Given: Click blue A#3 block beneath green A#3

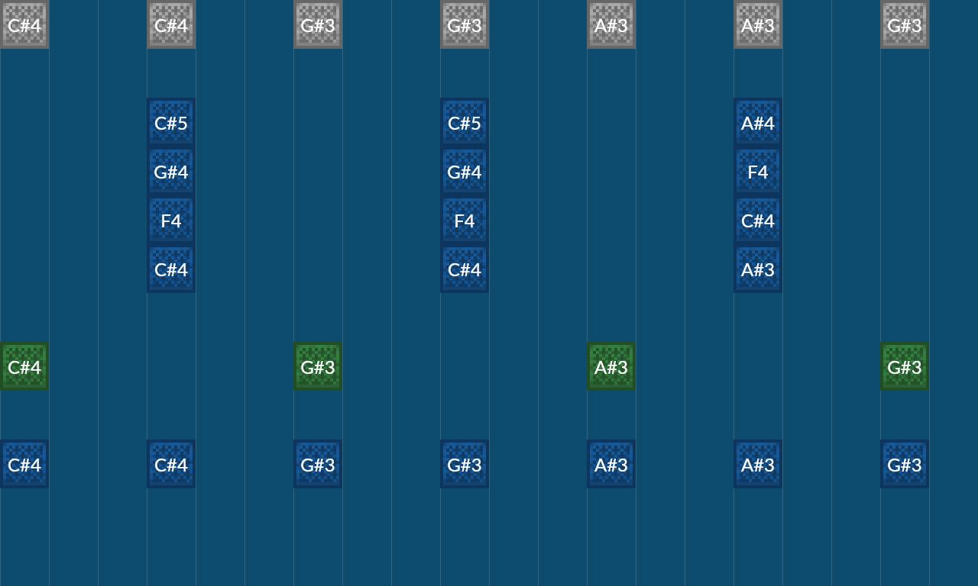Looking at the screenshot, I should [610, 464].
